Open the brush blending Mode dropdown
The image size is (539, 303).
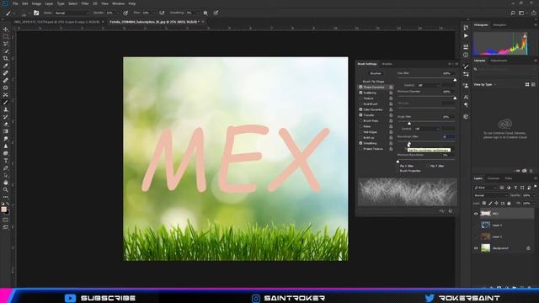pyautogui.click(x=72, y=13)
